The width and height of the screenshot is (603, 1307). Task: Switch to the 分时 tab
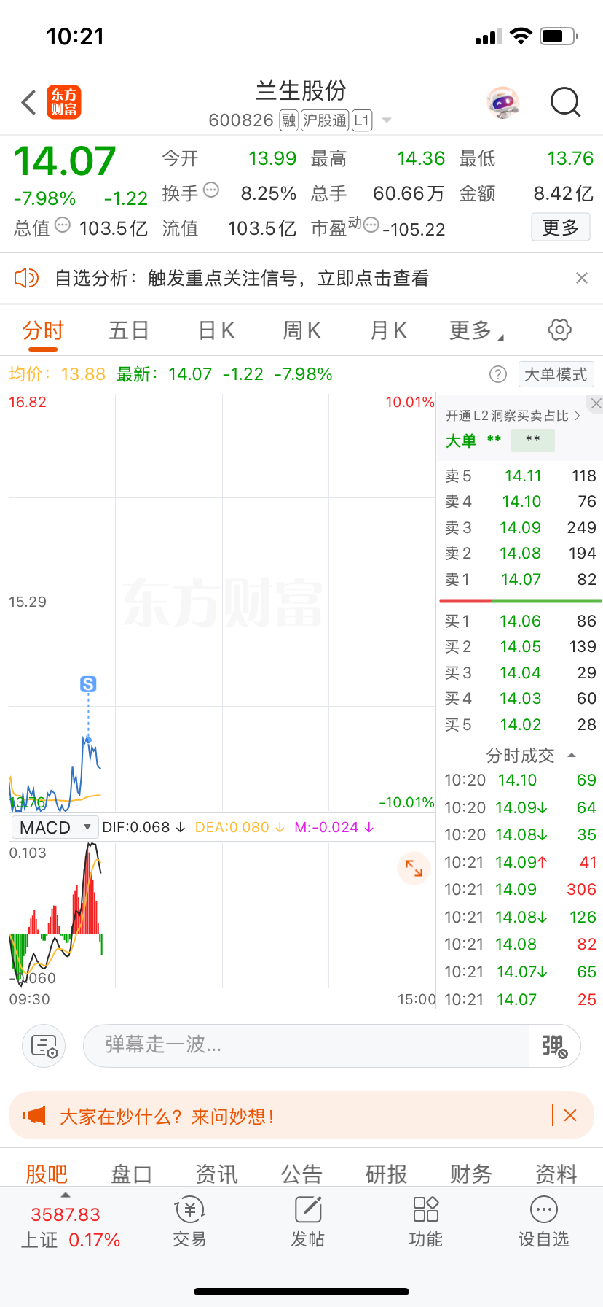(x=43, y=330)
